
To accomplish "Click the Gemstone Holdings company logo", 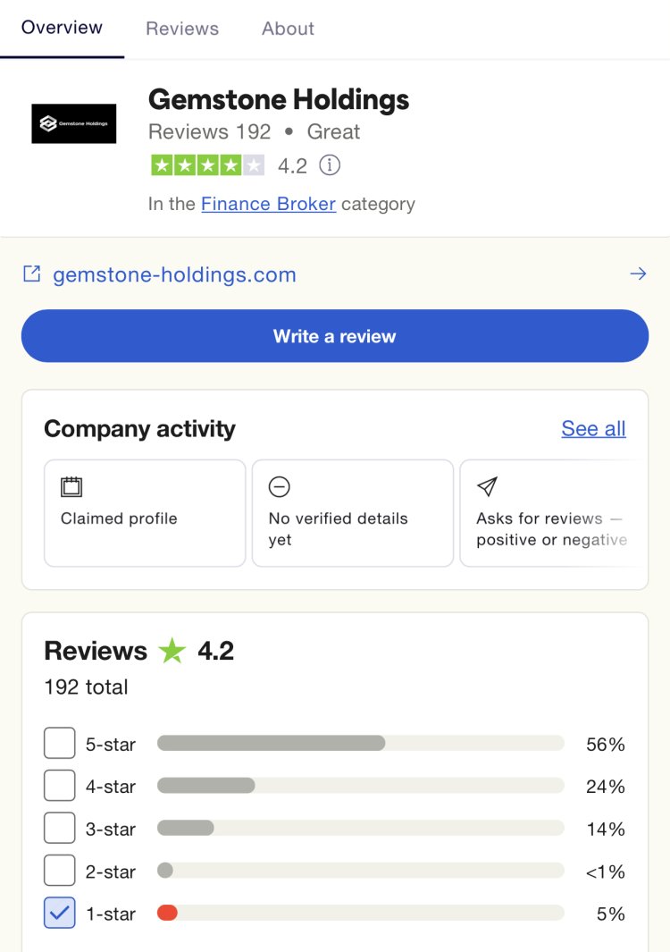I will (74, 123).
